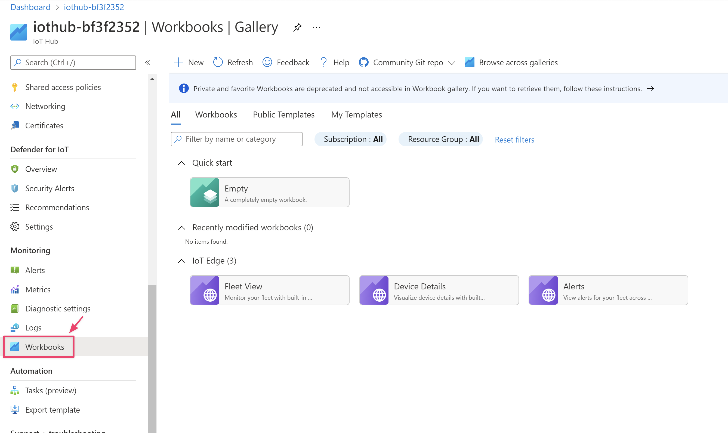Click the Reset filters link
This screenshot has height=433, width=728.
[x=514, y=139]
